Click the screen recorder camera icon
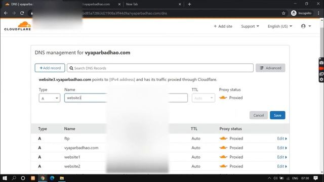 [x=321, y=63]
